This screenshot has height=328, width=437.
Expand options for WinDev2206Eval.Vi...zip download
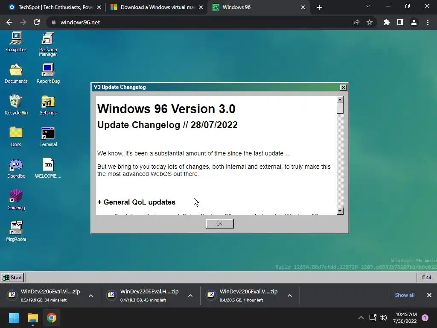(91, 296)
